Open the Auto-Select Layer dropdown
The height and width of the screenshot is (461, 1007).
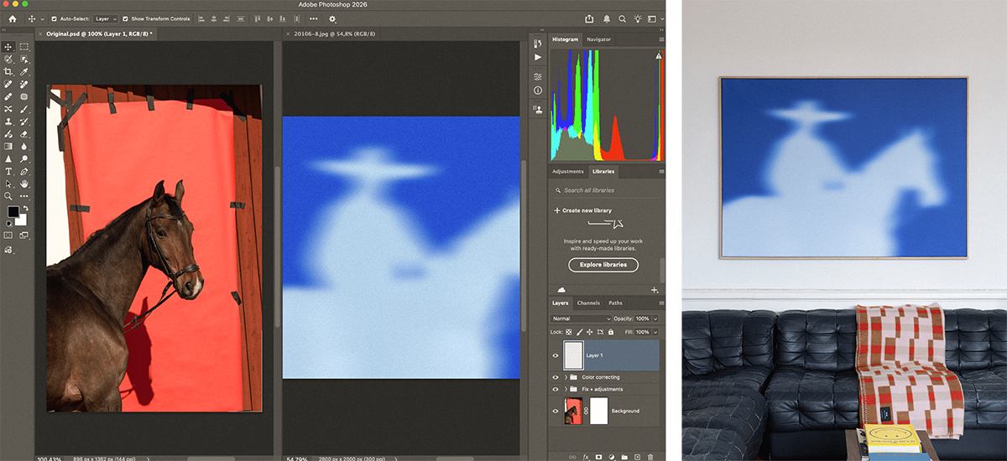[x=104, y=18]
